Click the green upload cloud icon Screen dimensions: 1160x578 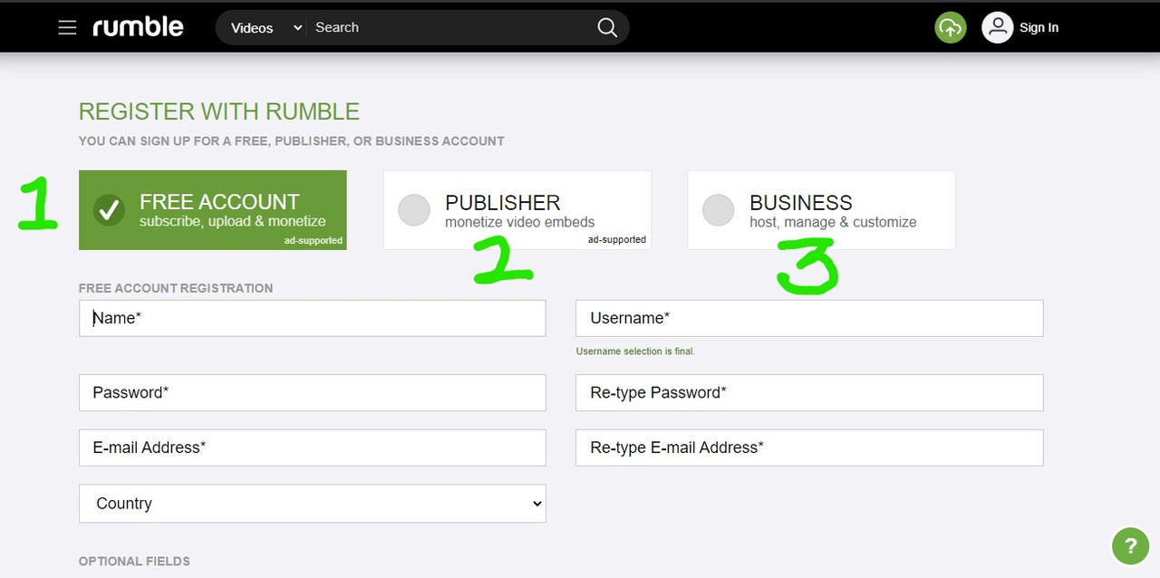coord(951,27)
